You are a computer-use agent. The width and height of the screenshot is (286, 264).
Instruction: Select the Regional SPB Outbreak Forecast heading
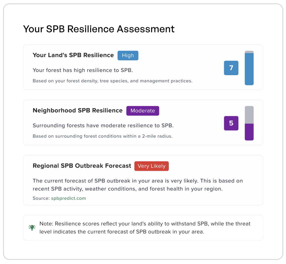81,166
